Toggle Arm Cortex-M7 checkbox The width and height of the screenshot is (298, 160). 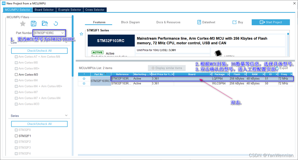coord(16,92)
